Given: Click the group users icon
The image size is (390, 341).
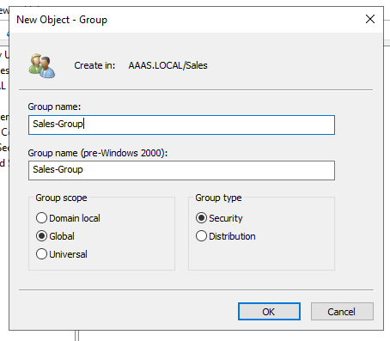Looking at the screenshot, I should pyautogui.click(x=42, y=65).
